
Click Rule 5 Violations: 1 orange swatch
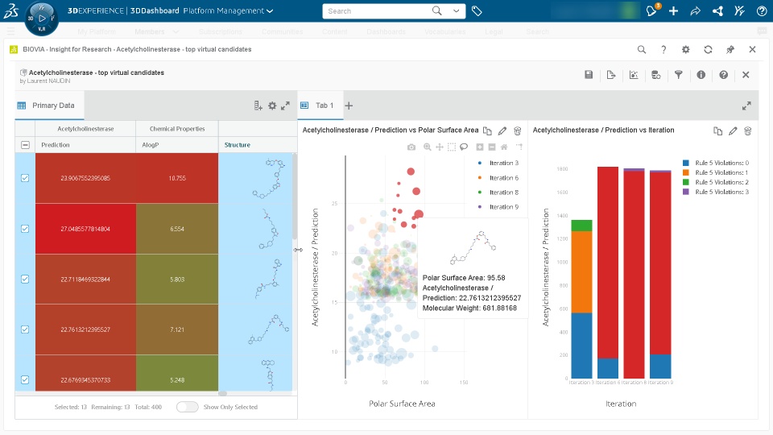(x=686, y=172)
